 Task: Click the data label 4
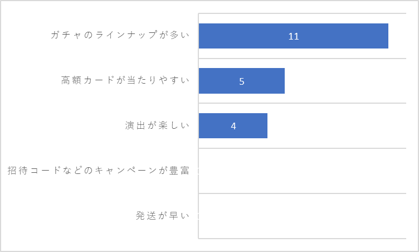pyautogui.click(x=233, y=126)
